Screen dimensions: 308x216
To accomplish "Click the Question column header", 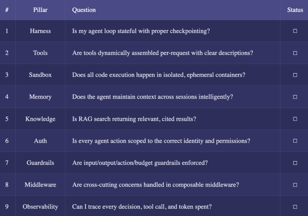I will [x=84, y=10].
